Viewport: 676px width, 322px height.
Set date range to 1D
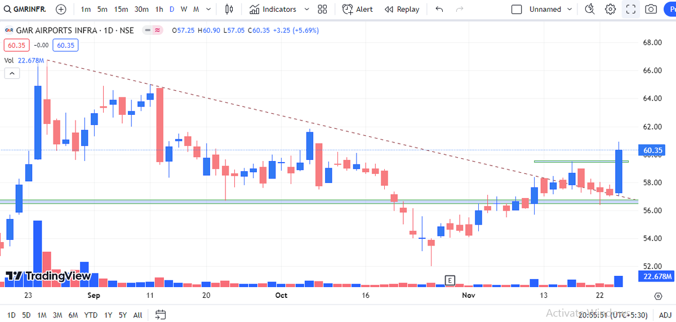tap(11, 315)
